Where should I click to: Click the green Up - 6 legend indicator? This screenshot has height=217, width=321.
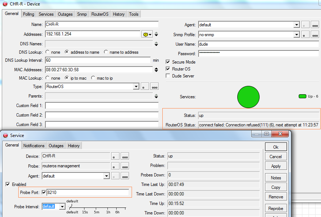(x=302, y=96)
